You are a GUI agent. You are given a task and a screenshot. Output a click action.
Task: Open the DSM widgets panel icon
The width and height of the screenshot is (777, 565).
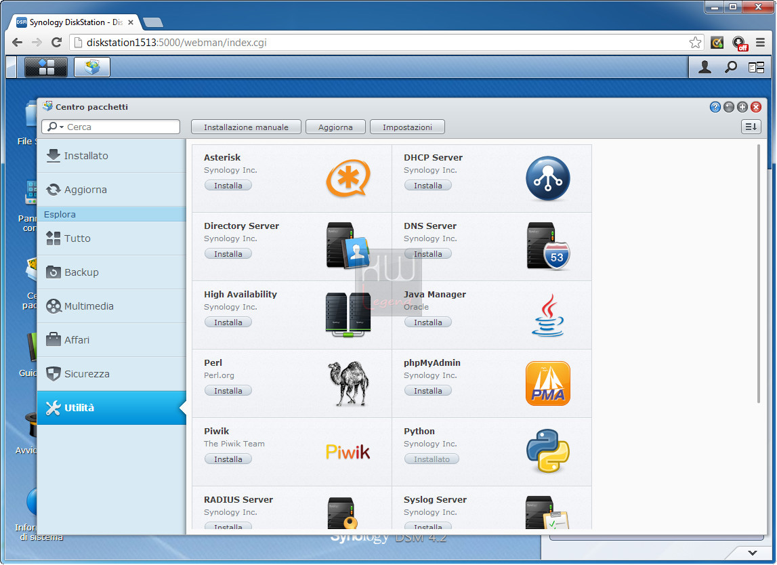[x=756, y=67]
